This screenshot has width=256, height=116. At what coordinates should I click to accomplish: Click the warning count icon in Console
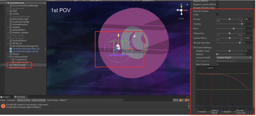(180, 100)
